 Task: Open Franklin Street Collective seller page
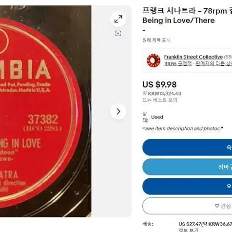193,57
